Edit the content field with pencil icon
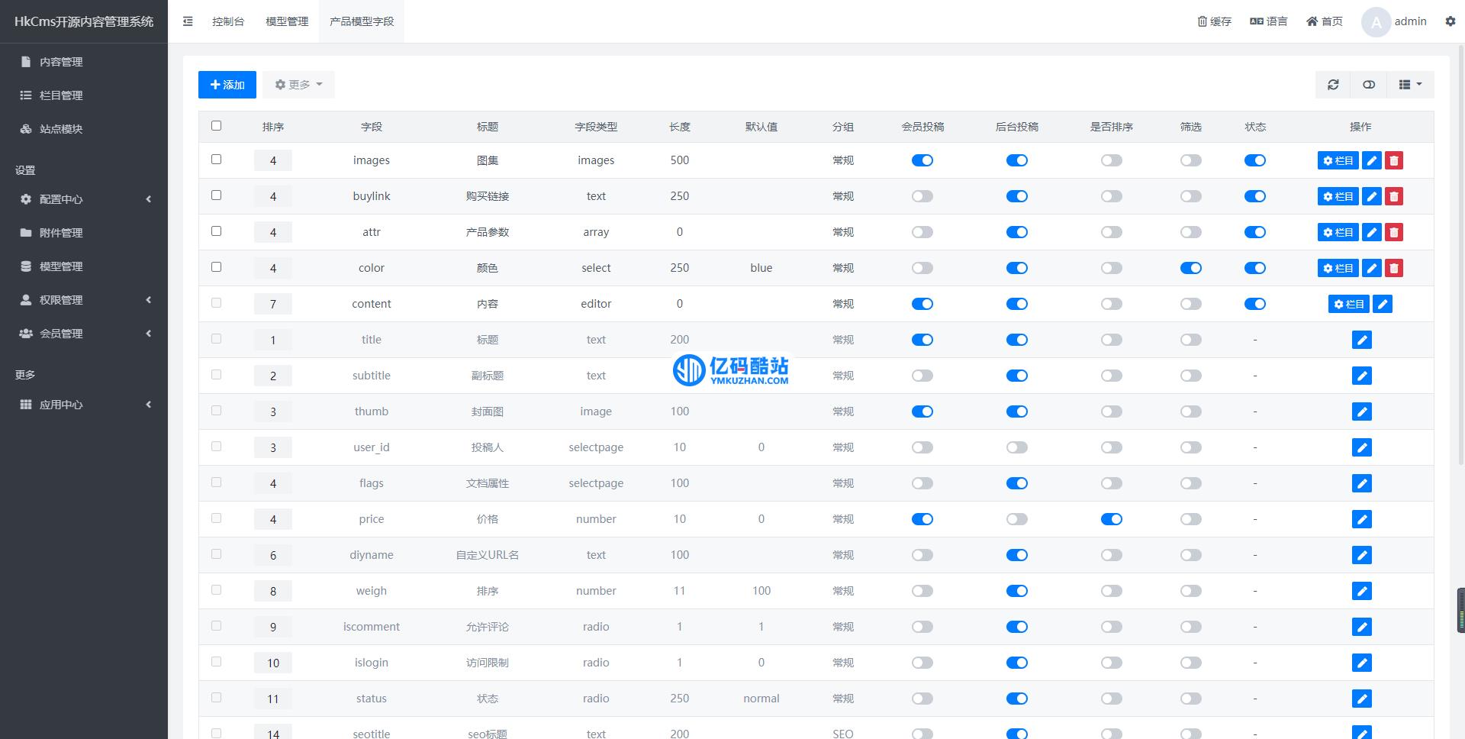The width and height of the screenshot is (1465, 739). [x=1383, y=304]
